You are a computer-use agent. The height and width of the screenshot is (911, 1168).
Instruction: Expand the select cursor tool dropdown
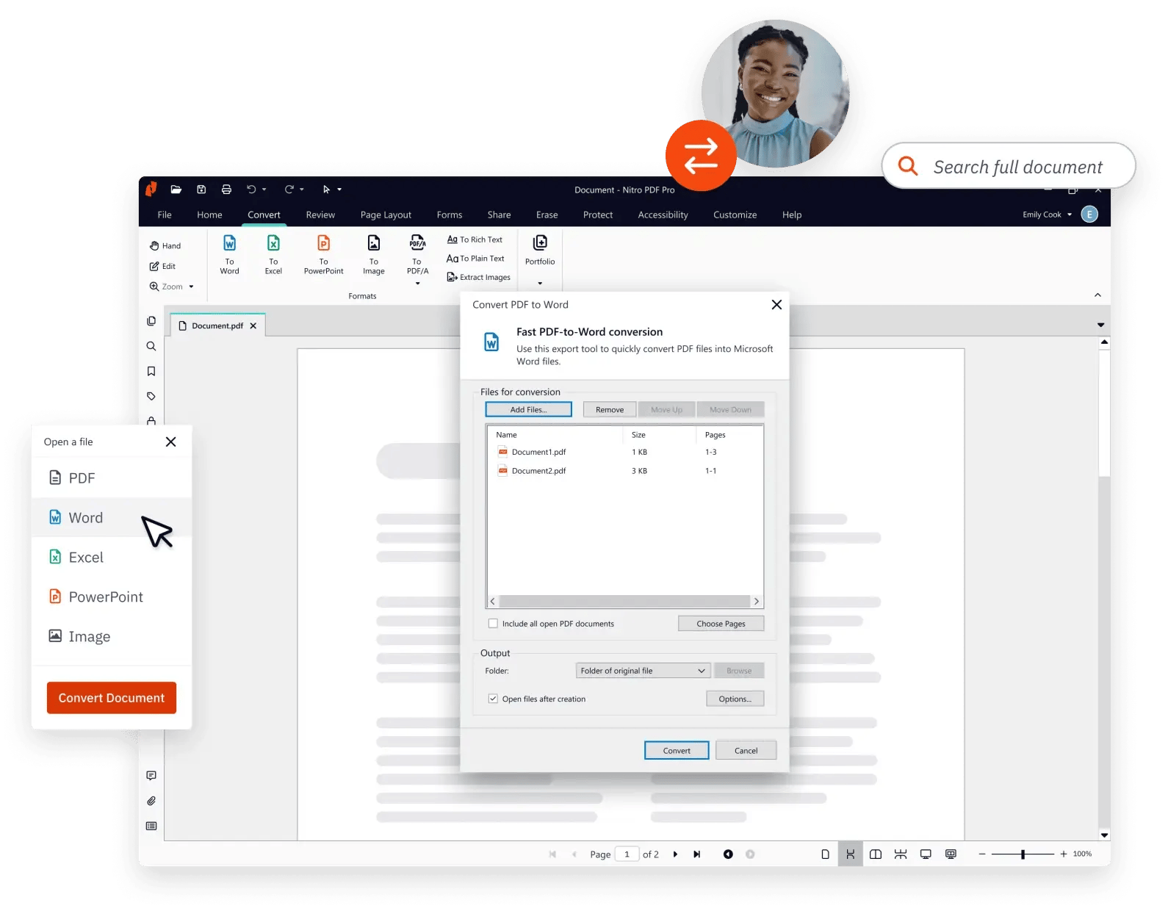click(339, 190)
